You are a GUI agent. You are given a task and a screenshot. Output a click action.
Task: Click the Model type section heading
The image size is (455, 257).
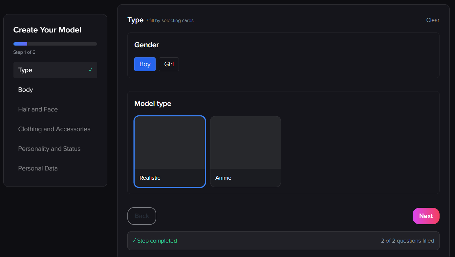point(153,104)
